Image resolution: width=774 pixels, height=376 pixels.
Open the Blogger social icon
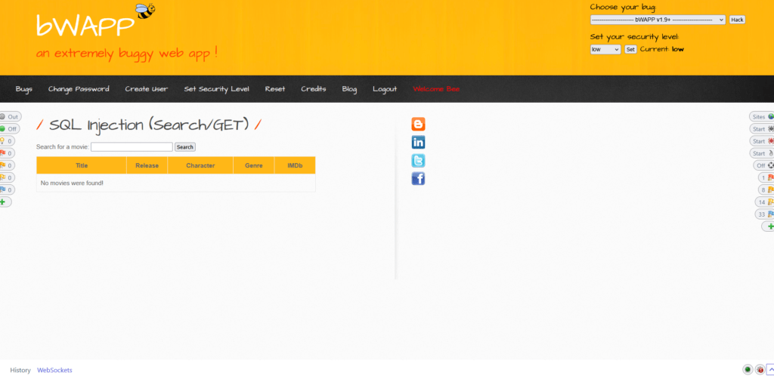click(x=418, y=125)
